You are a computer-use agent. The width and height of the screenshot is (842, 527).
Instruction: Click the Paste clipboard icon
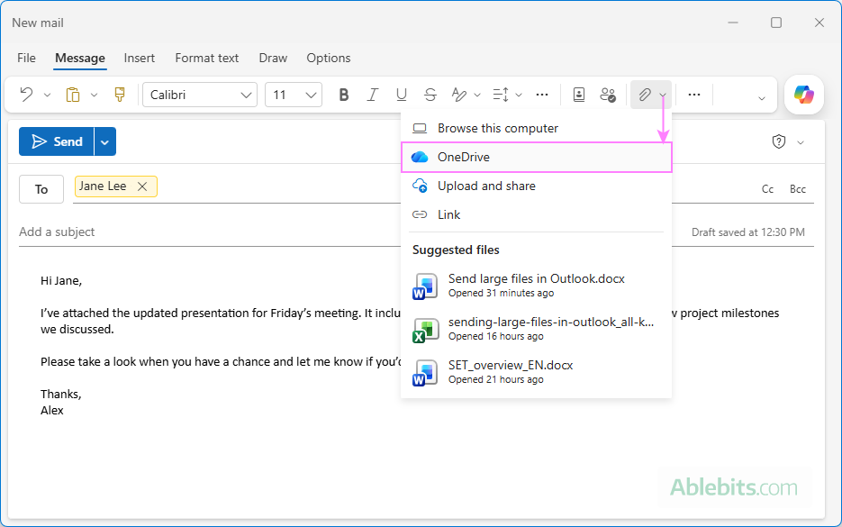pos(73,95)
